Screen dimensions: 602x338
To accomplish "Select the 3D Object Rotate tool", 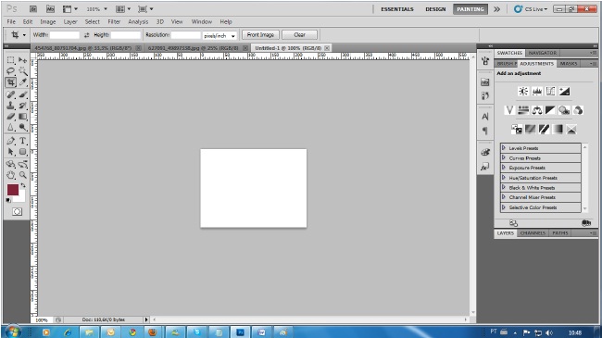I will (11, 164).
